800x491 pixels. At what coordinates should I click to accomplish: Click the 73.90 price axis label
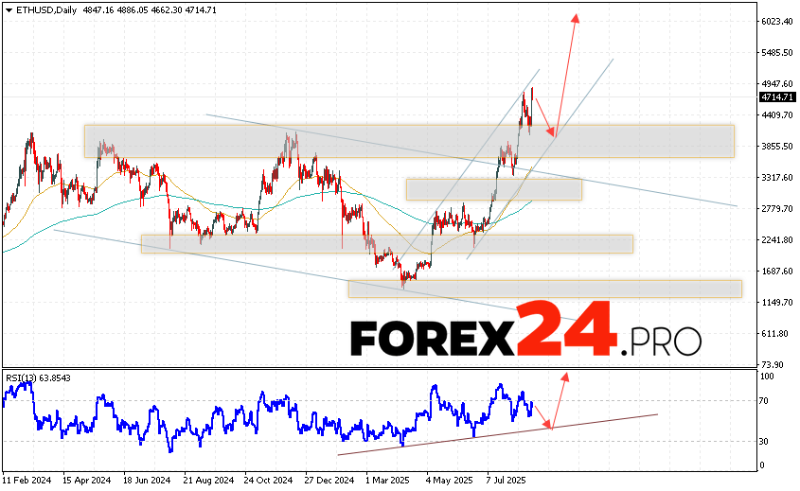click(773, 364)
